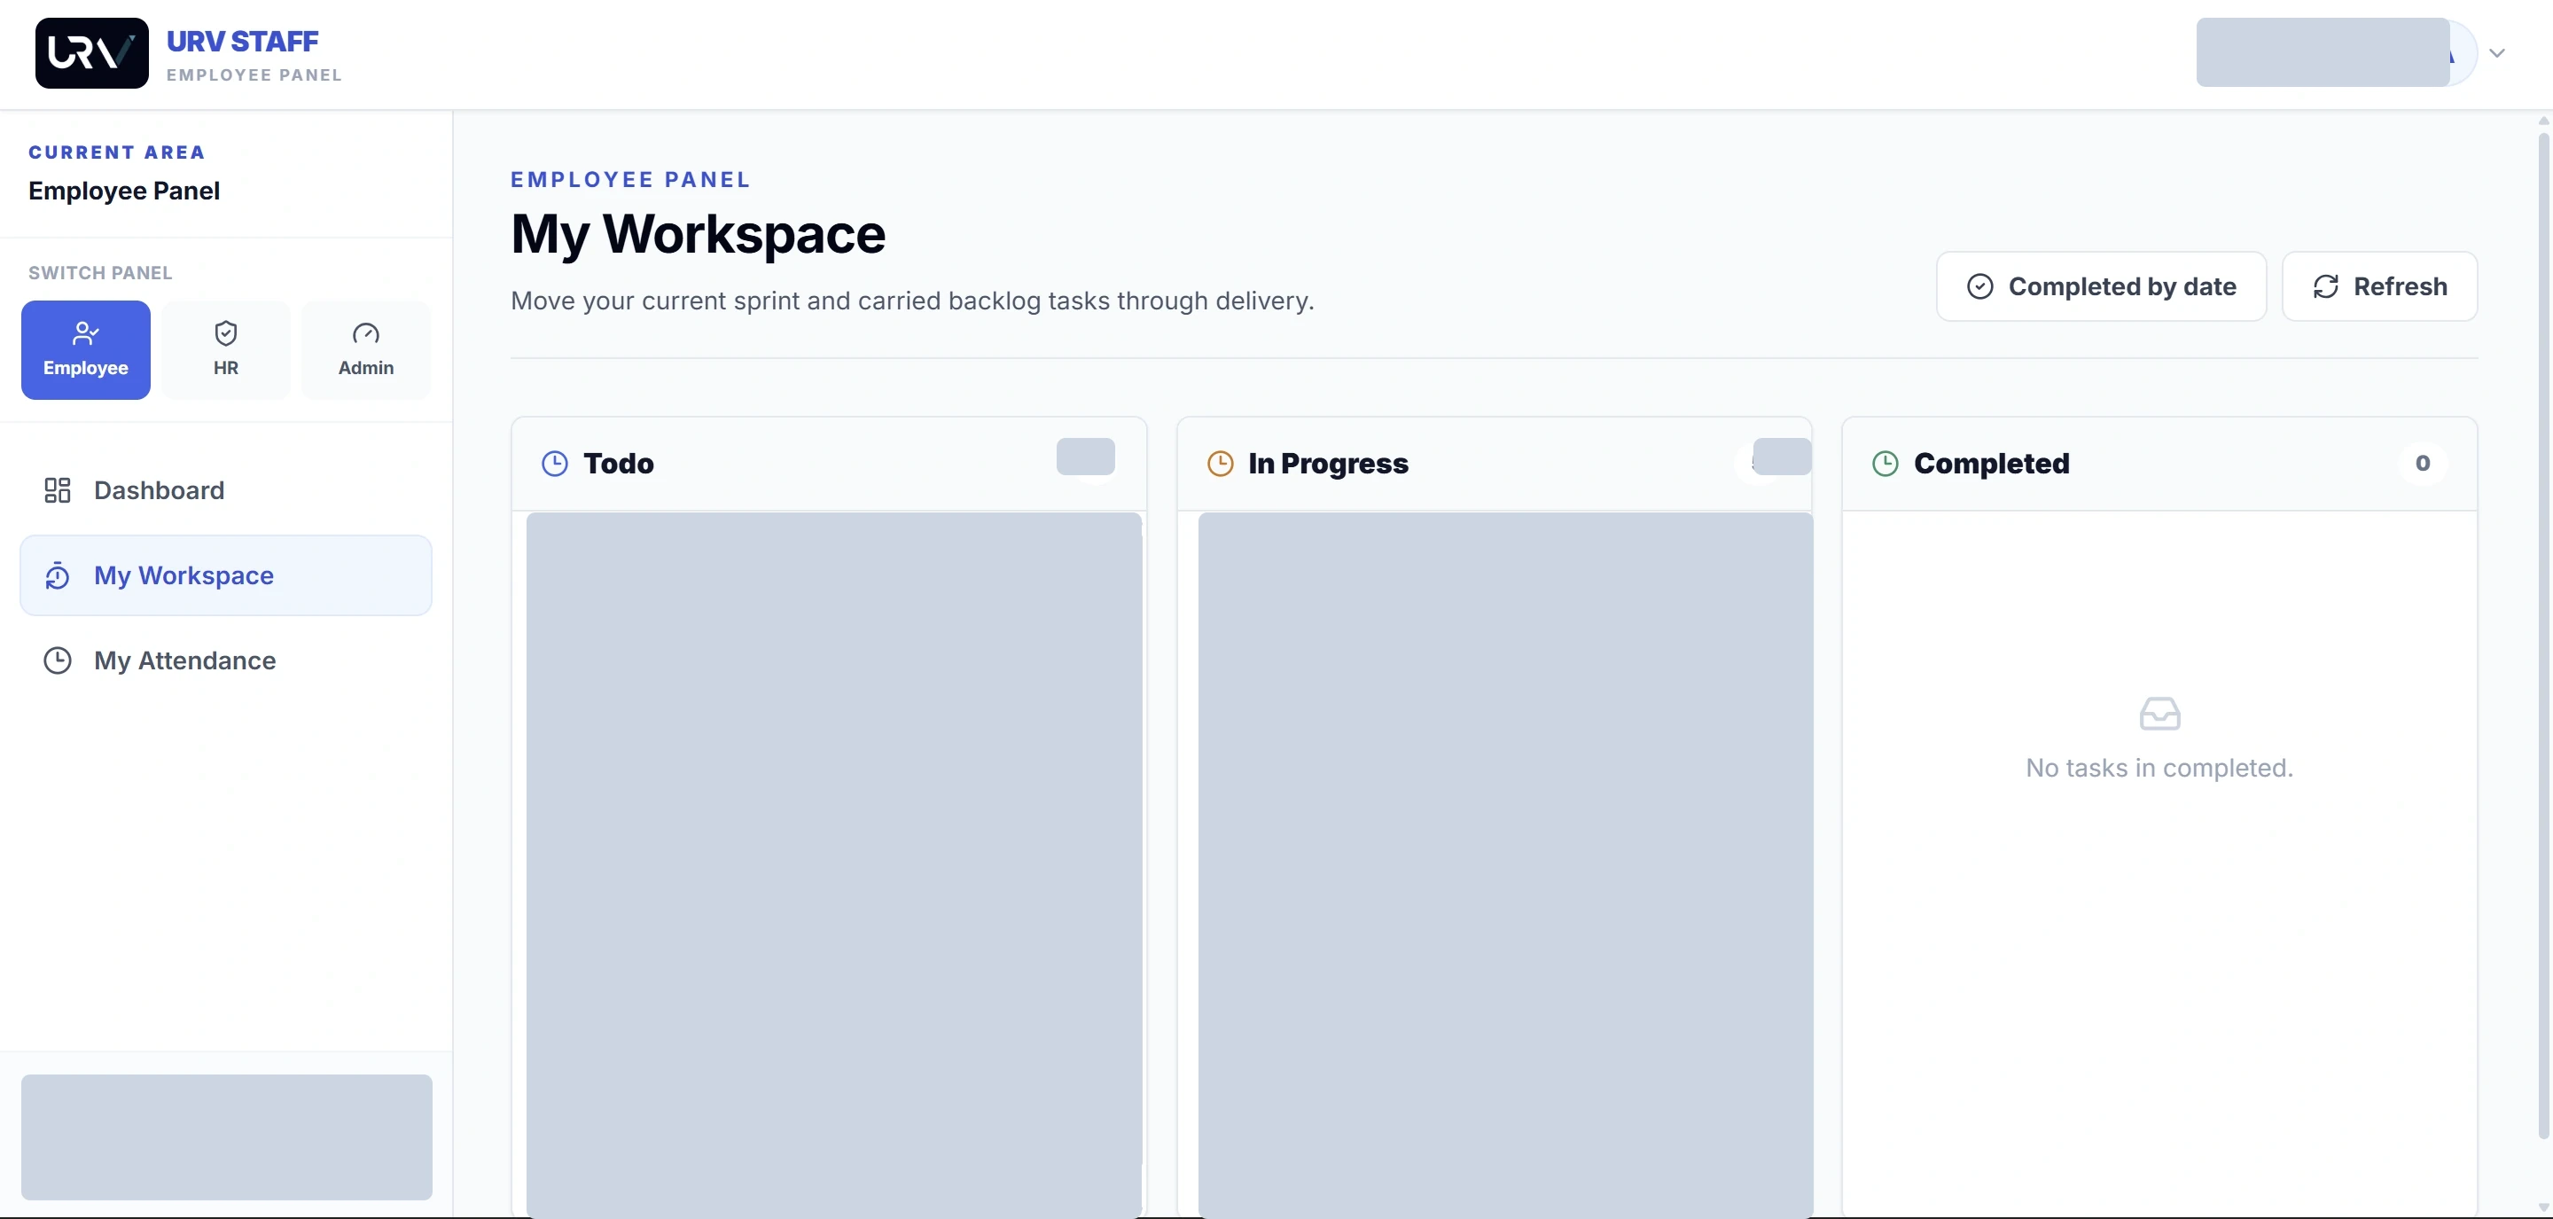Click the page vertical scrollbar
This screenshot has height=1219, width=2553.
(x=2543, y=634)
